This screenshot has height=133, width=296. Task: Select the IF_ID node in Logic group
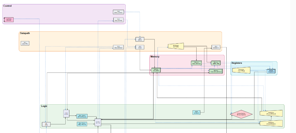(66, 113)
